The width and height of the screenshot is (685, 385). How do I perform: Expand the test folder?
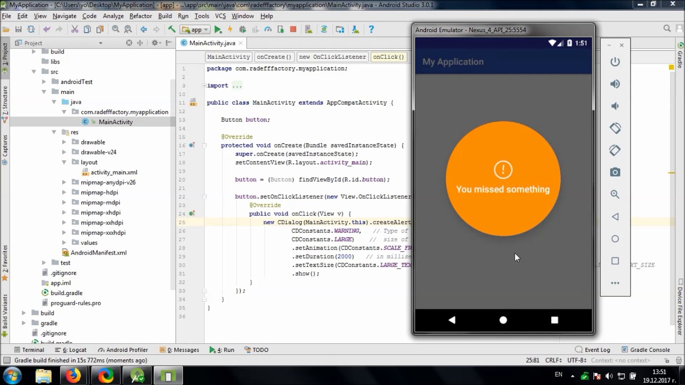point(44,263)
